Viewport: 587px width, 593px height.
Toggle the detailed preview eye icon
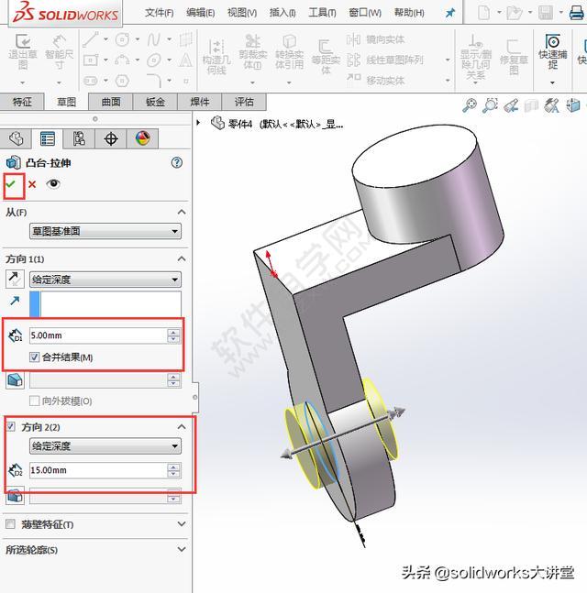tap(53, 184)
